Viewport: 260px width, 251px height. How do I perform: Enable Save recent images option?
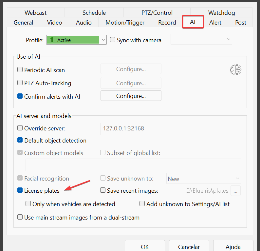(103, 190)
